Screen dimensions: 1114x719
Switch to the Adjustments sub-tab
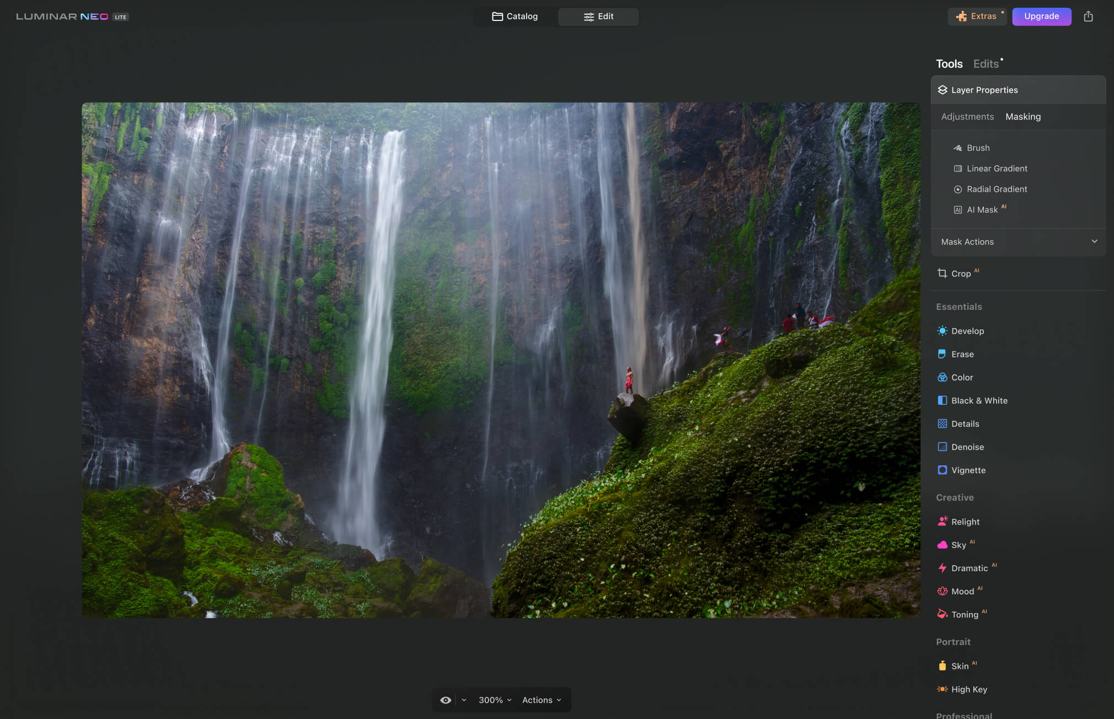click(x=967, y=116)
